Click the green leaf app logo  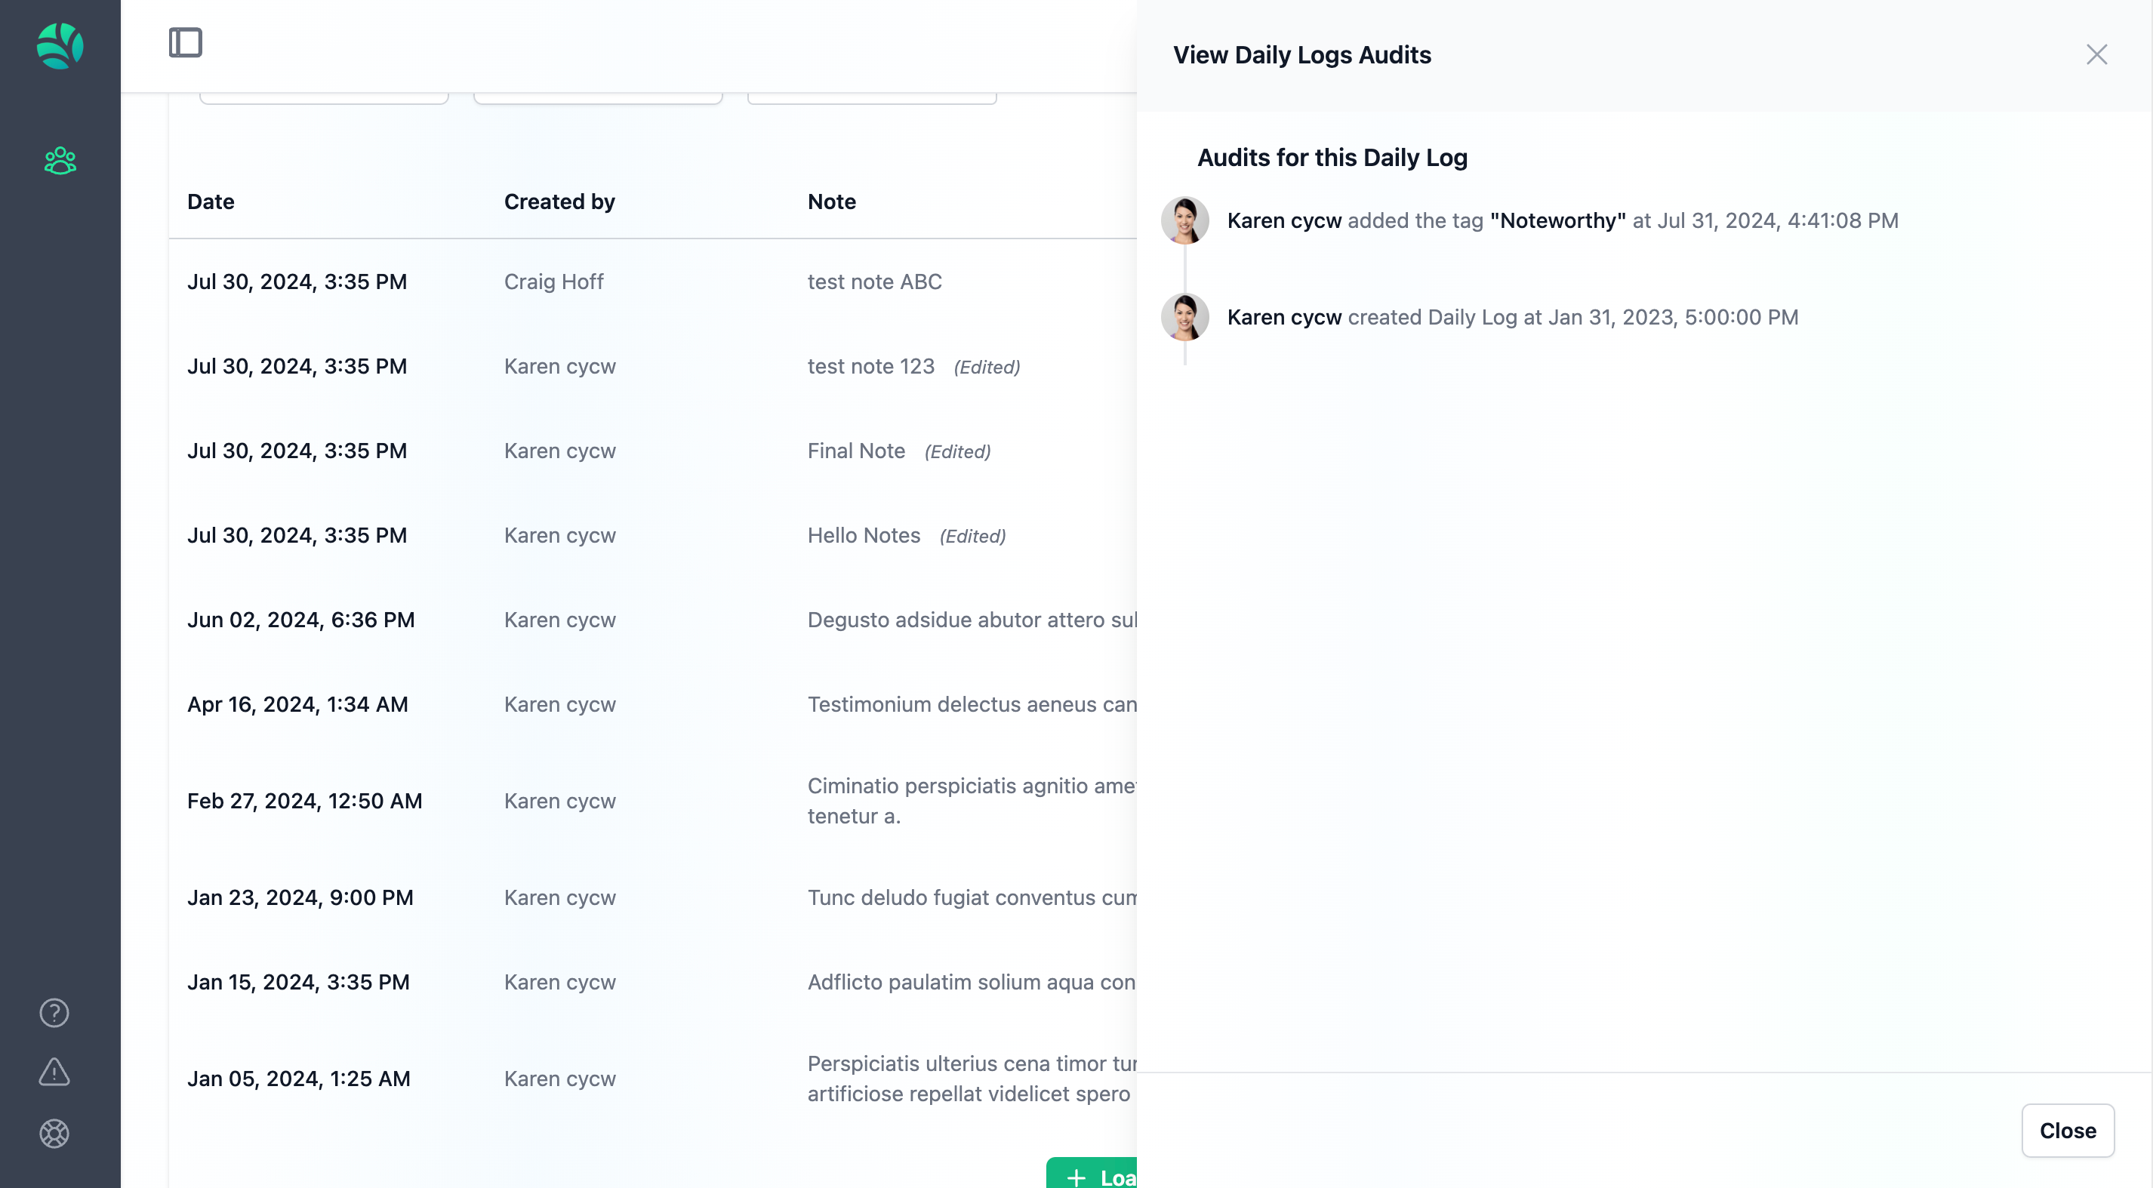[x=60, y=46]
